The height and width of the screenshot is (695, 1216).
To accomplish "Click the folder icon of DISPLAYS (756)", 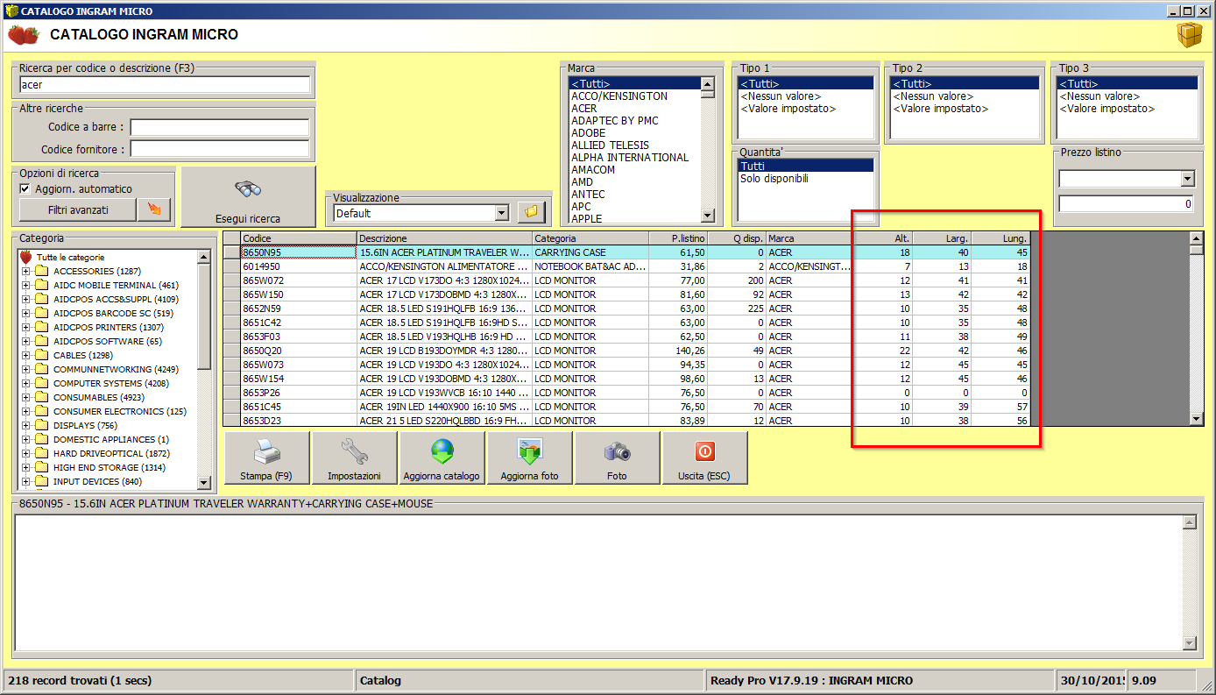I will point(42,425).
